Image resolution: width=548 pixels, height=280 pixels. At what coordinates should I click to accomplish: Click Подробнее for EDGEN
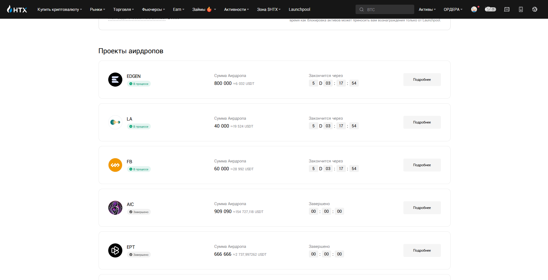[422, 80]
